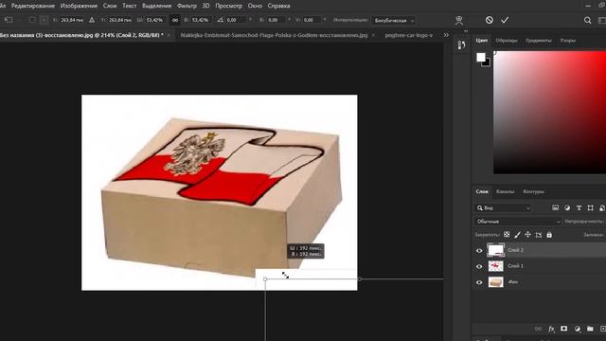Filter layers by text type T icon

pyautogui.click(x=579, y=208)
